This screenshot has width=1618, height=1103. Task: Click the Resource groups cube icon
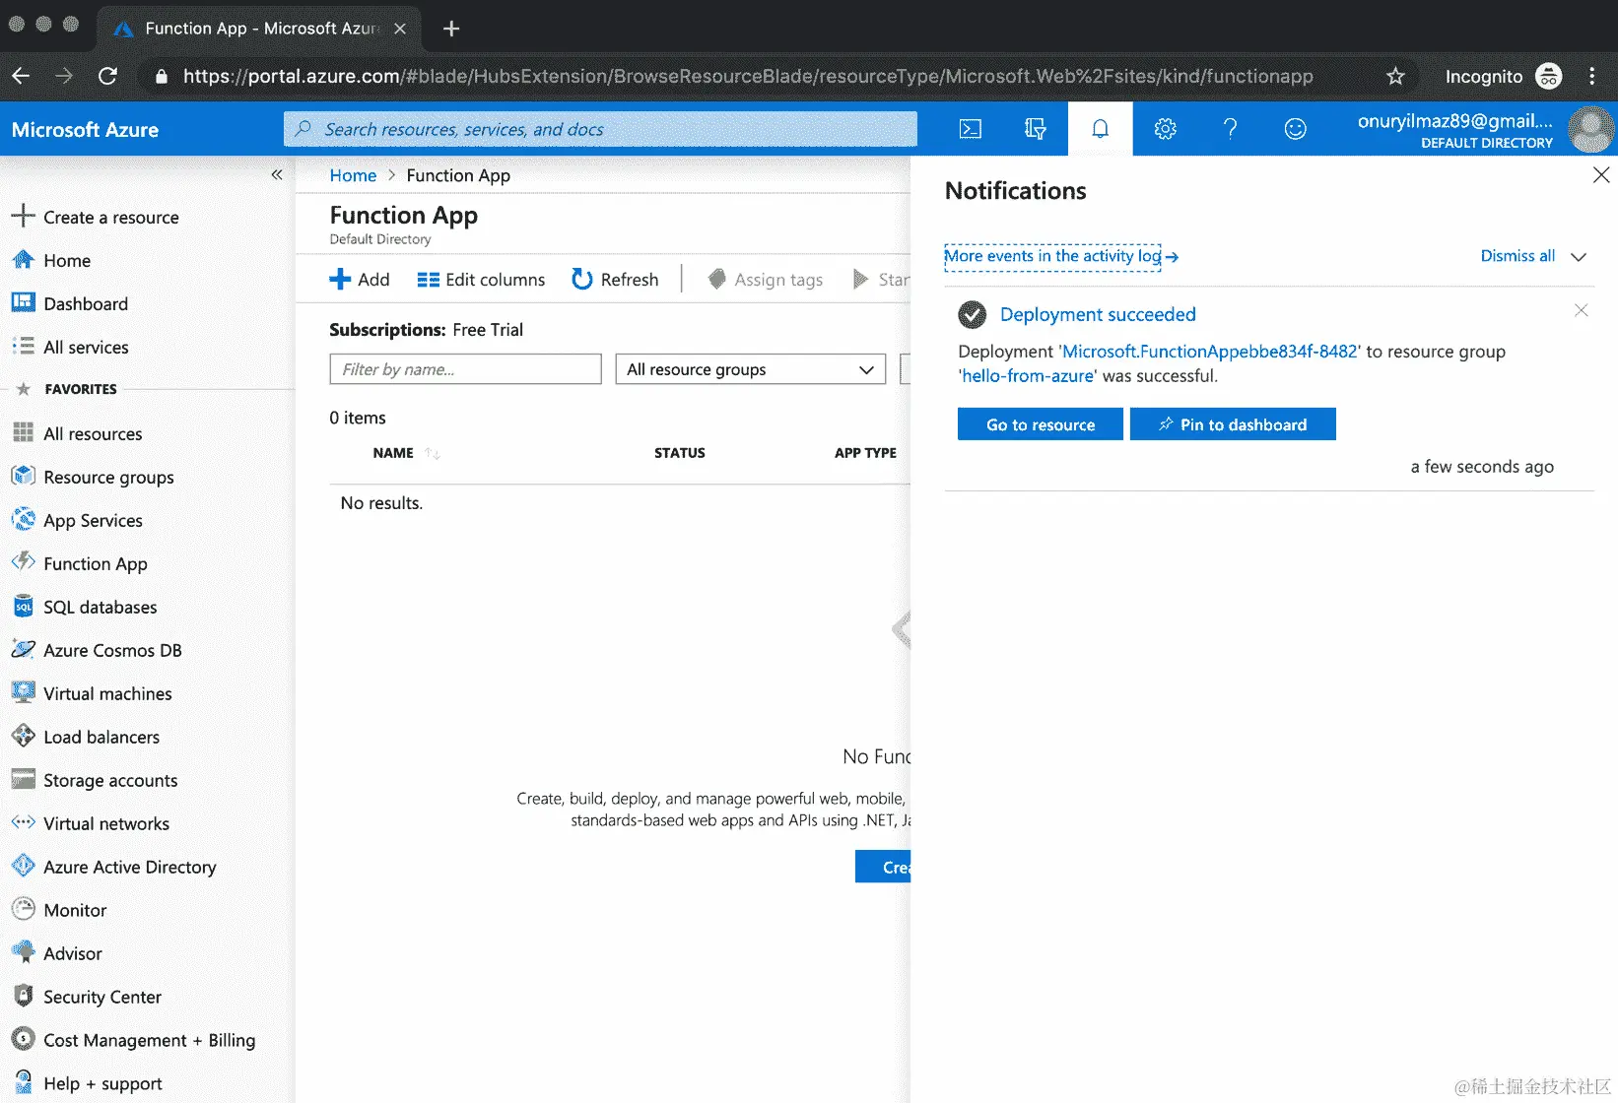23,476
